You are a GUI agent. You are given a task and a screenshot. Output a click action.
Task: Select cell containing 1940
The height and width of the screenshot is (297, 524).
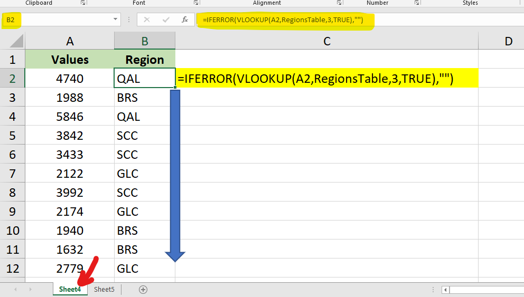click(70, 230)
